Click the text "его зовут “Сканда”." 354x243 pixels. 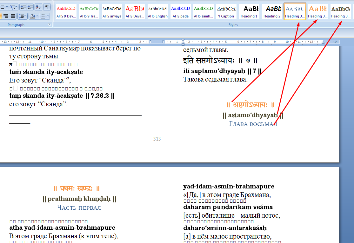(38, 104)
